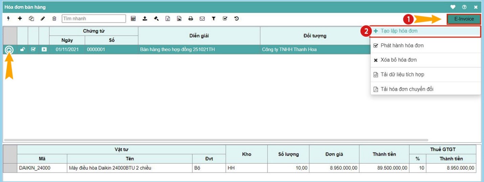The width and height of the screenshot is (484, 182).
Task: Toggle the unlock icon on invoice row
Action: [22, 49]
